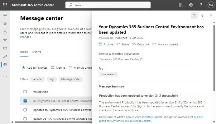The width and height of the screenshot is (216, 124).
Task: Click scroll up arrow in detail panel
Action: coord(214,22)
